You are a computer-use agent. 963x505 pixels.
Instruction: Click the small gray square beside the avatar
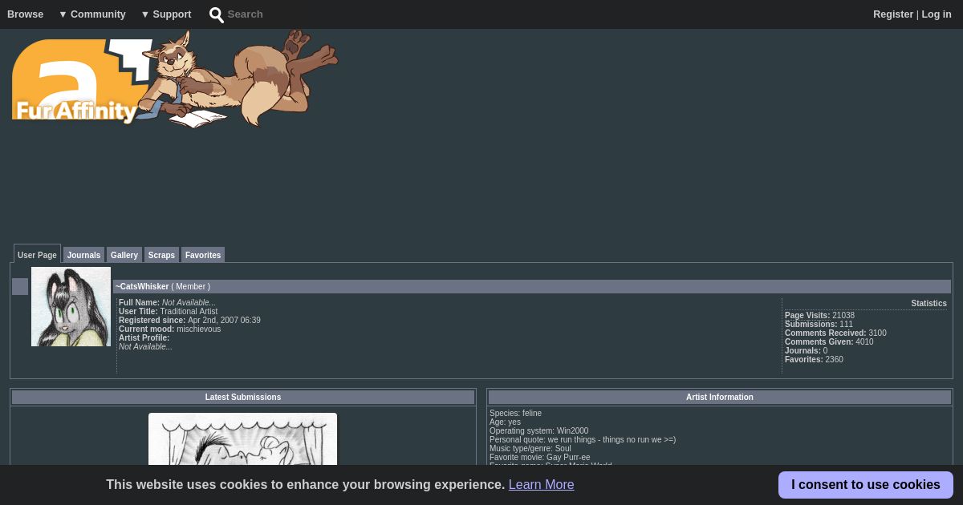pos(20,286)
